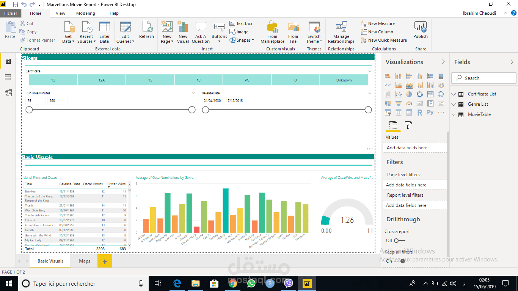This screenshot has width=518, height=291.
Task: Open the Shapes dropdown
Action: (x=242, y=40)
